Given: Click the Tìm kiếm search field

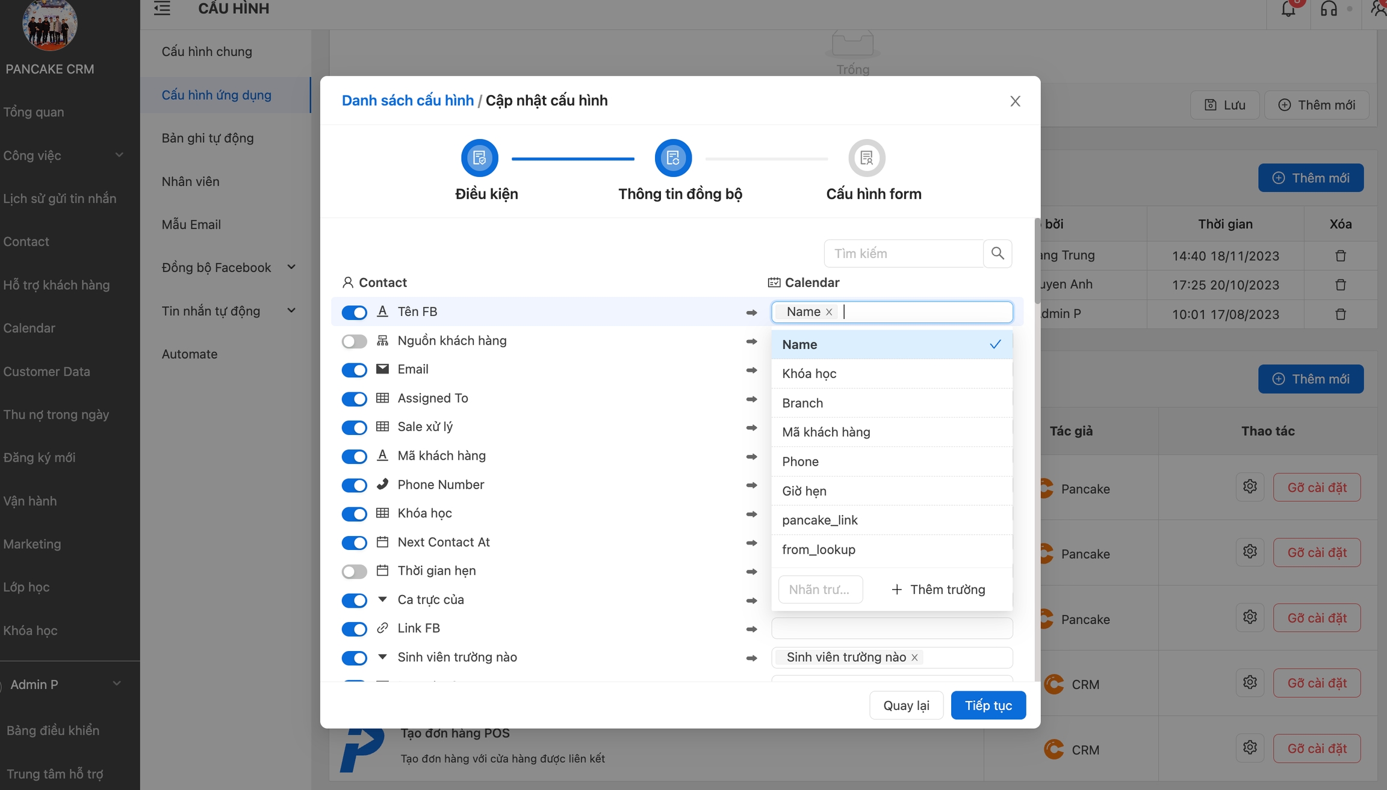Looking at the screenshot, I should [x=903, y=253].
